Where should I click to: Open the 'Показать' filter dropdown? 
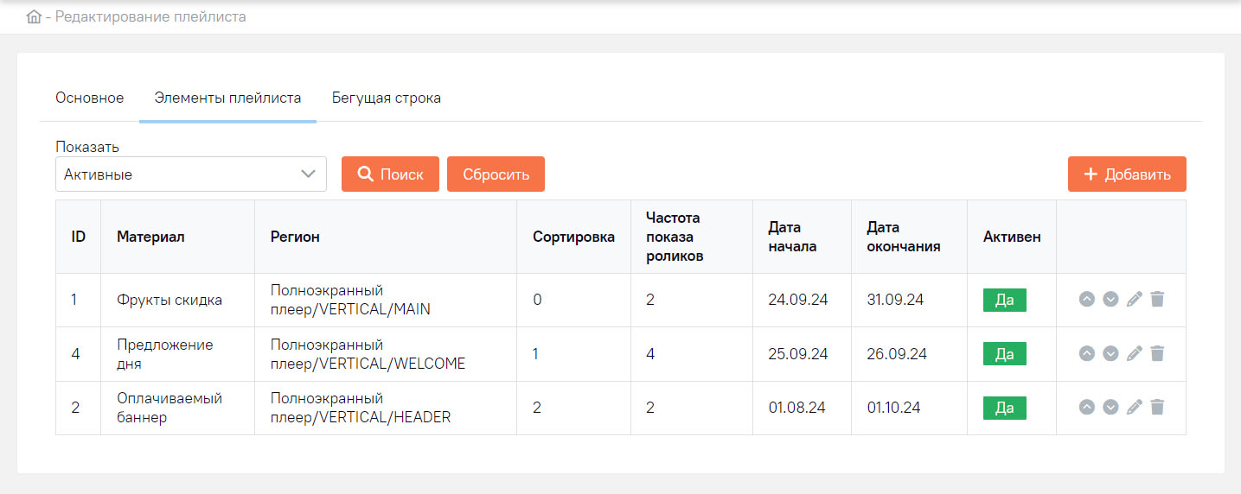coord(190,174)
